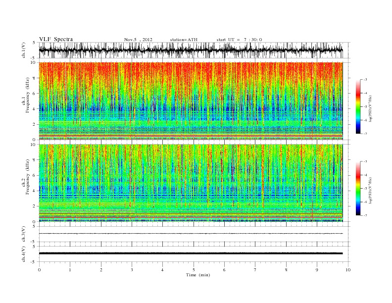
Task: Click the "ch.4(V)" axis label
Action: (24, 254)
